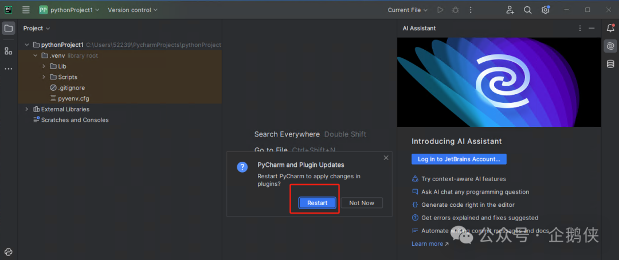Open the Project tool window folder icon

point(9,29)
